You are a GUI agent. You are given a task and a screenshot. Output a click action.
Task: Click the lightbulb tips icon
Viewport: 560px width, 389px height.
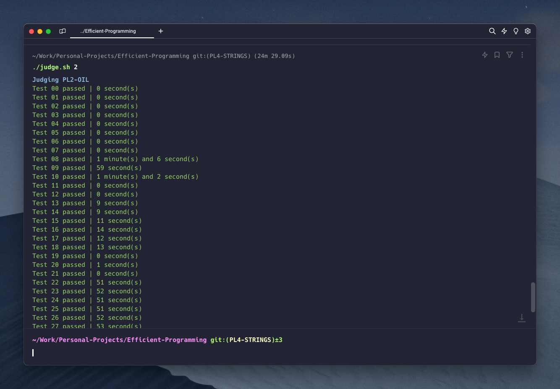point(516,31)
